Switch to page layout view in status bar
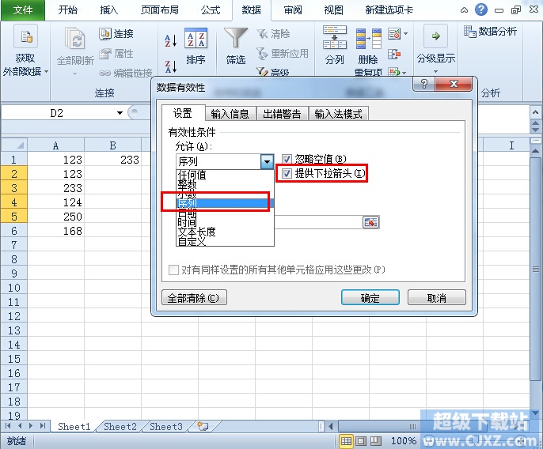Image resolution: width=543 pixels, height=449 pixels. point(361,440)
